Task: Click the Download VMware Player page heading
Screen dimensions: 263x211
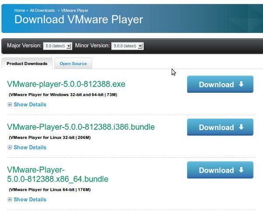Action: coord(79,20)
